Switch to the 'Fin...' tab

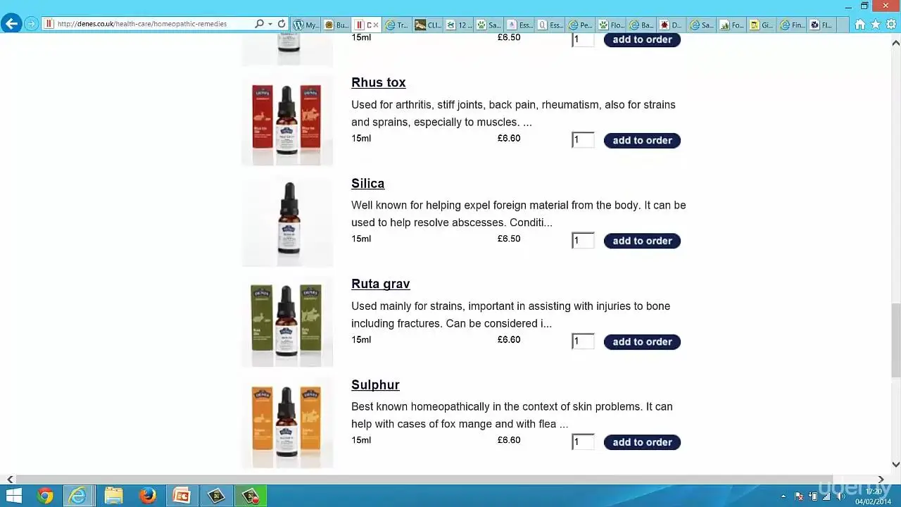pyautogui.click(x=793, y=25)
